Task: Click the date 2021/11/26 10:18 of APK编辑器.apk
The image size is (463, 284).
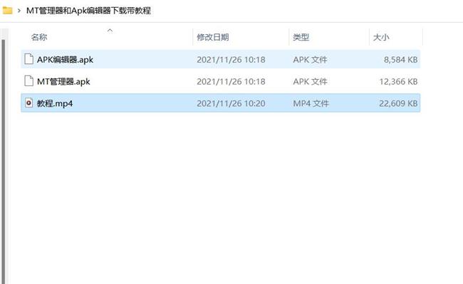Action: tap(231, 60)
